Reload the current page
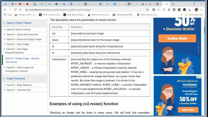 click(15, 10)
